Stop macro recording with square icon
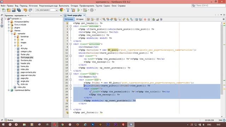This screenshot has width=226, height=127. coord(149,19)
